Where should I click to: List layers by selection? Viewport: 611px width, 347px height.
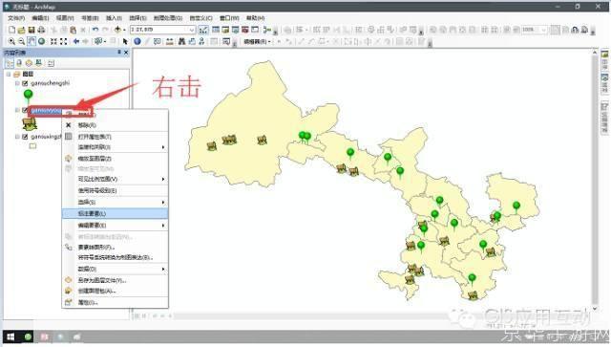coord(38,63)
